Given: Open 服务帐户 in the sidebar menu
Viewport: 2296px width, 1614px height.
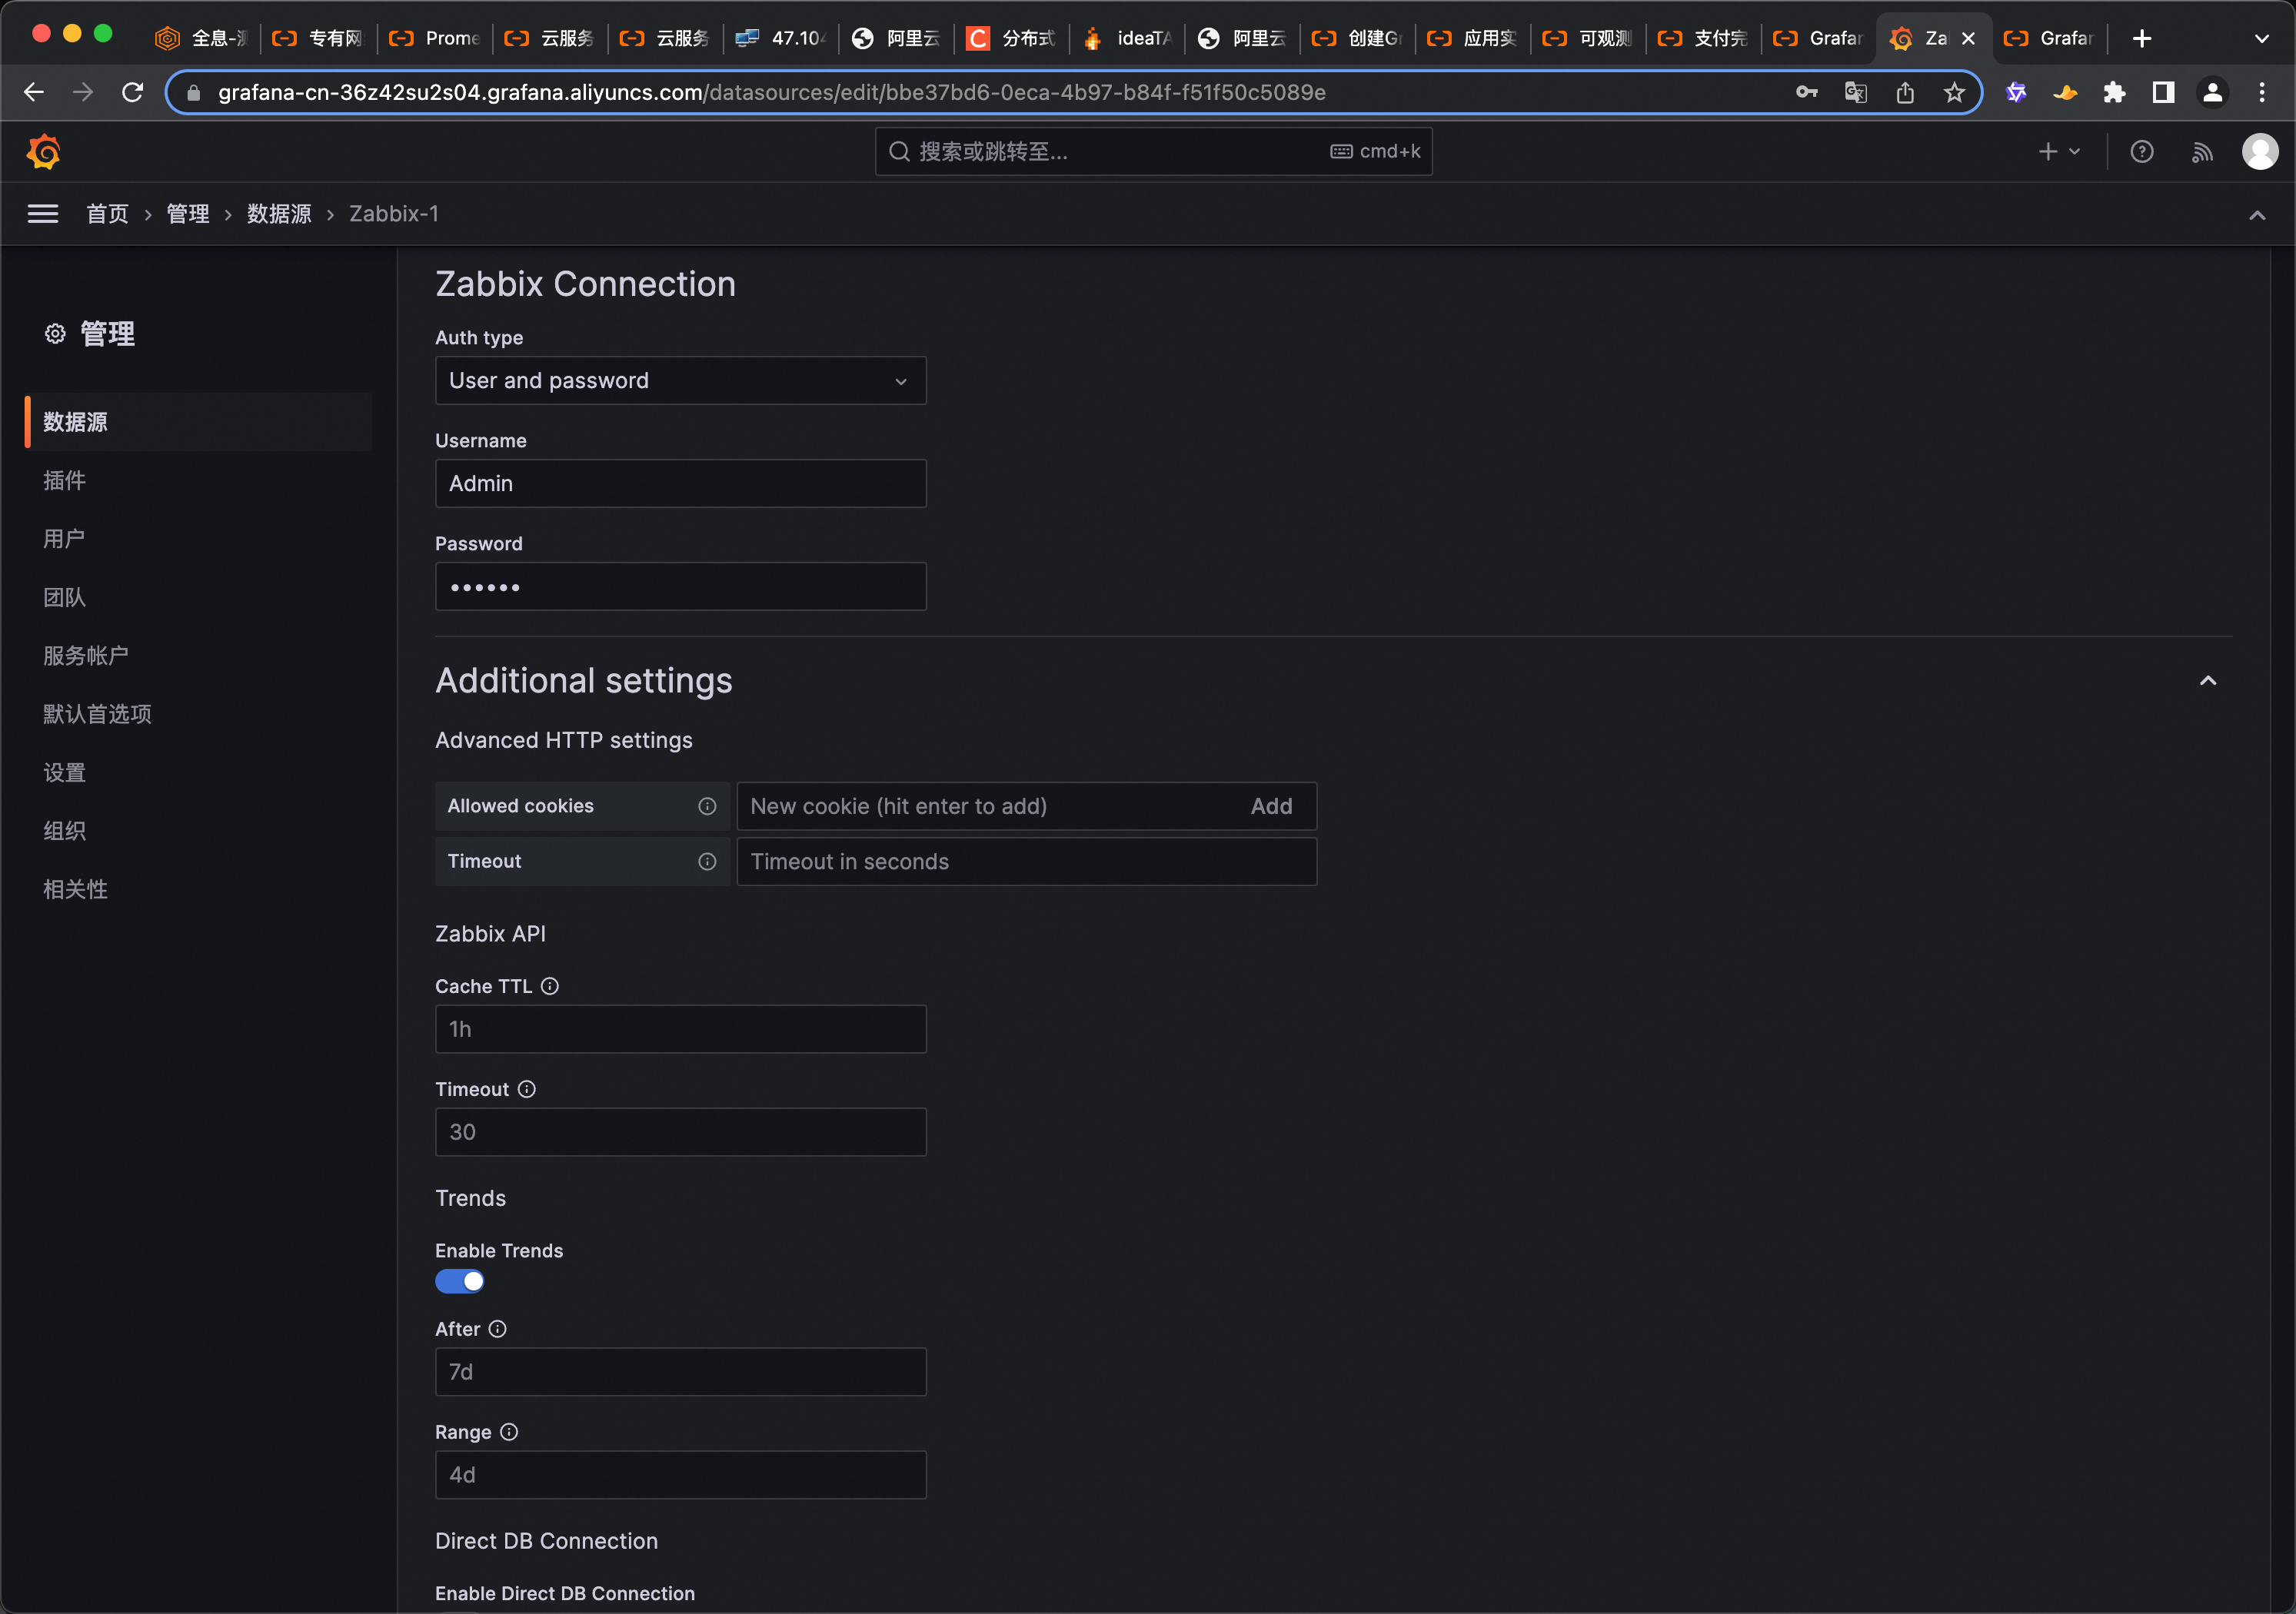Looking at the screenshot, I should [86, 656].
